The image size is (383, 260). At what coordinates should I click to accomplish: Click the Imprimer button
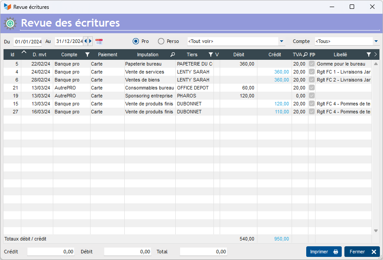(x=324, y=252)
